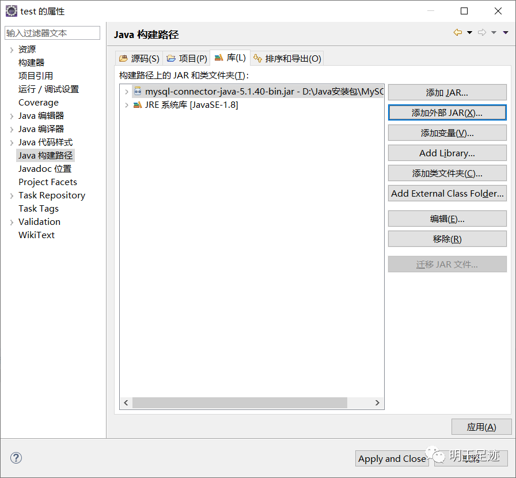Click the 添加外部 JAR(X)... button

point(447,112)
